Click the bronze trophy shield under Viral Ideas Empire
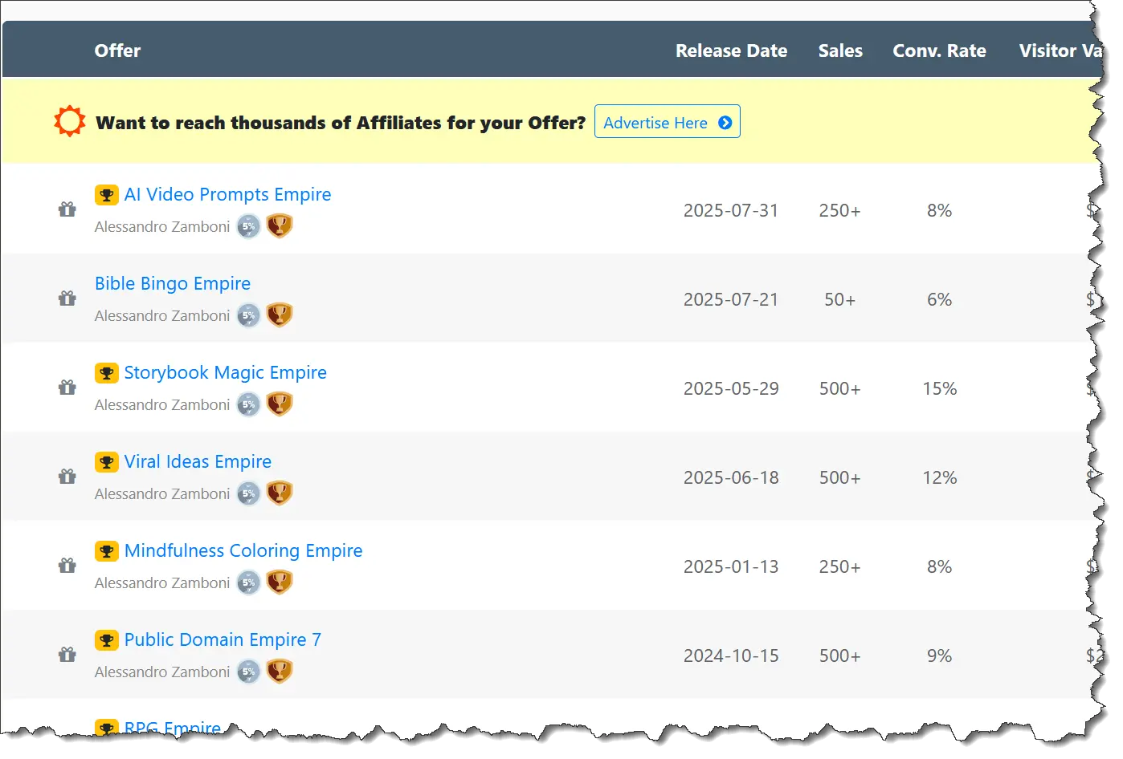This screenshot has height=759, width=1123. [280, 493]
